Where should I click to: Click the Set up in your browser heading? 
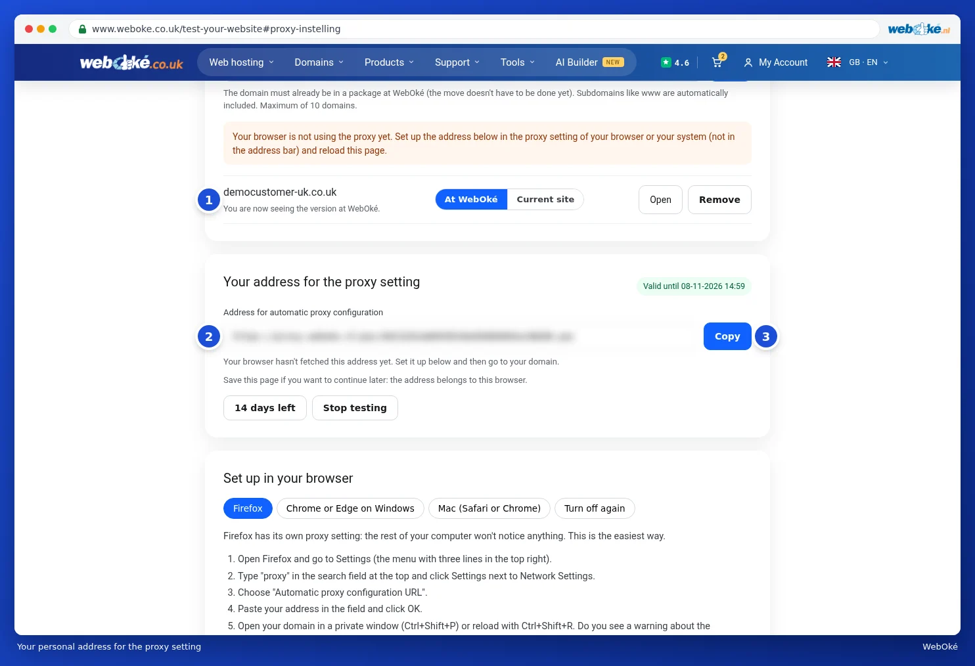288,478
